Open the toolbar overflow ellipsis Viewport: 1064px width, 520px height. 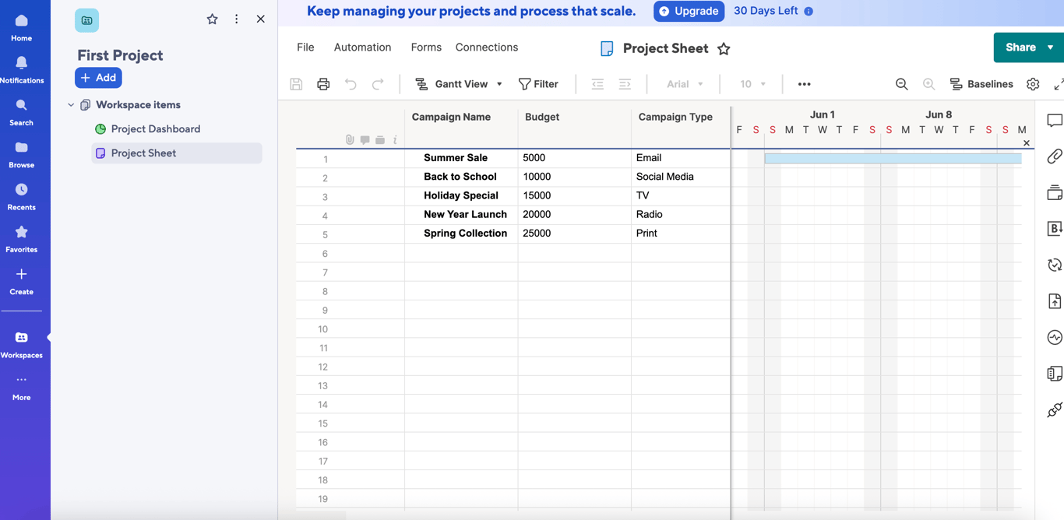point(805,84)
